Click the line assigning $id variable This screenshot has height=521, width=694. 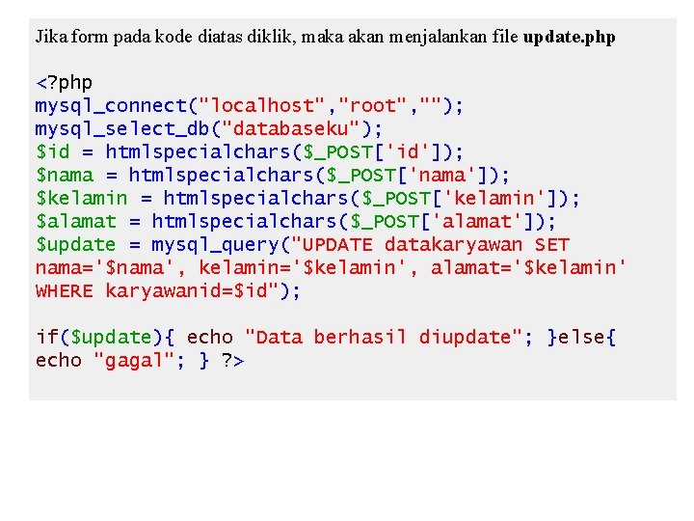coord(249,152)
